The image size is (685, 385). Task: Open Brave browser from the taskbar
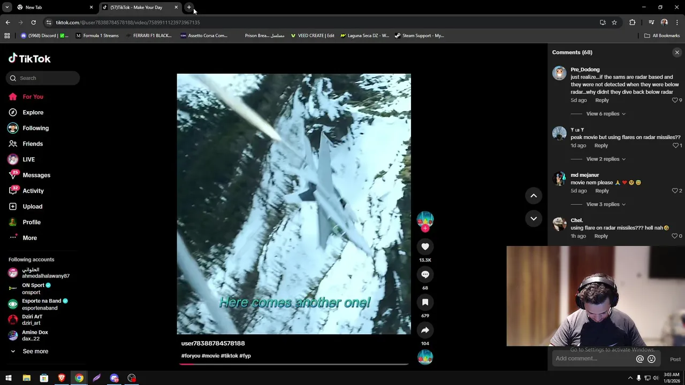pyautogui.click(x=62, y=378)
